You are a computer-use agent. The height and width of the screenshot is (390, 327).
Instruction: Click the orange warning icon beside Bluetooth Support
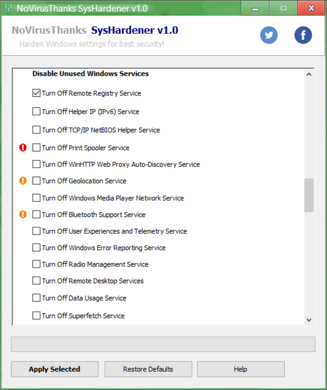tap(23, 214)
